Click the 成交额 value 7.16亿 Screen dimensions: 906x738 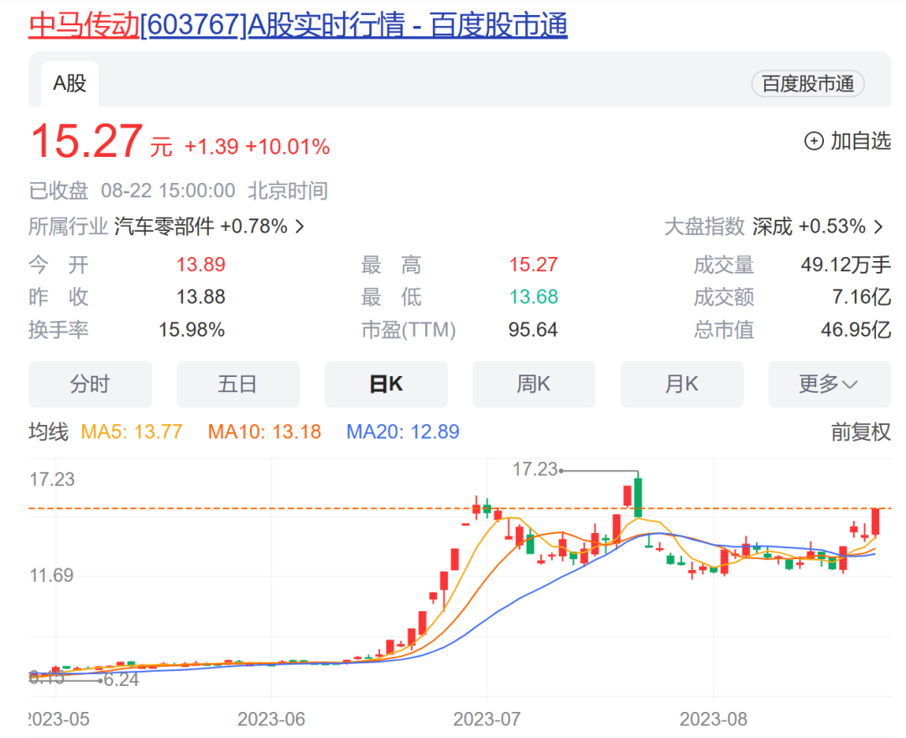[862, 296]
